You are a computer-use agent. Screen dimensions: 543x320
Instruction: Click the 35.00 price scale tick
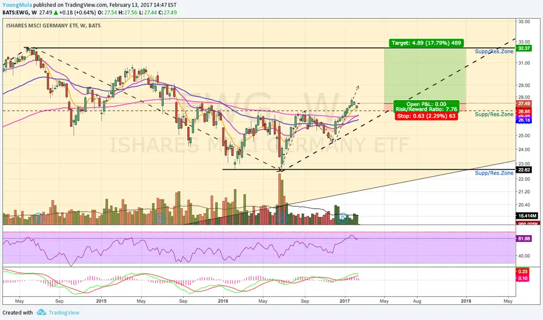pyautogui.click(x=524, y=22)
